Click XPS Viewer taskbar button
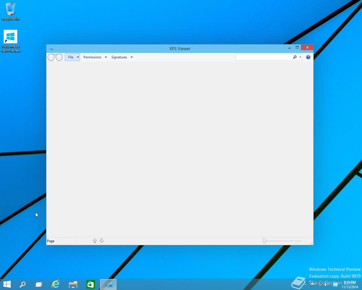The image size is (362, 290). [108, 284]
